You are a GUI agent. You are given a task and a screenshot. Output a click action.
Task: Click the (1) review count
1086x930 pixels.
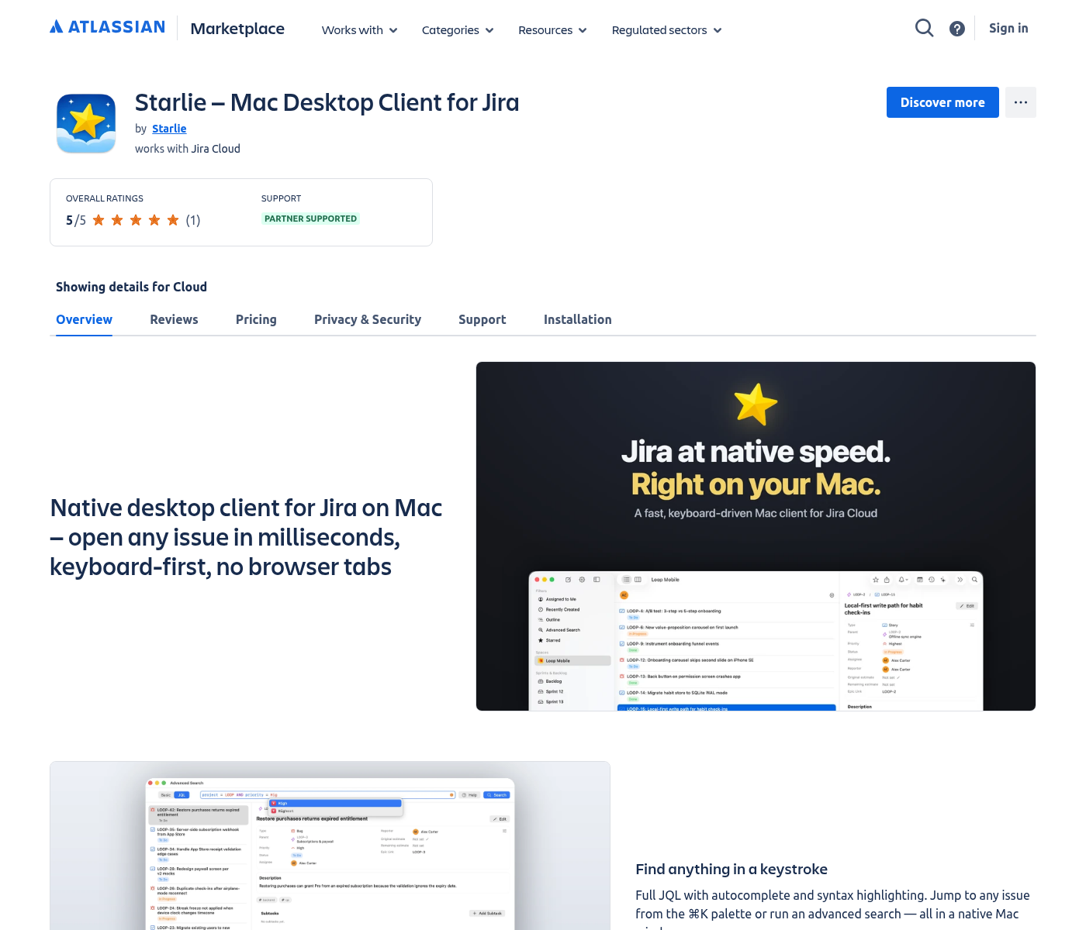tap(193, 220)
